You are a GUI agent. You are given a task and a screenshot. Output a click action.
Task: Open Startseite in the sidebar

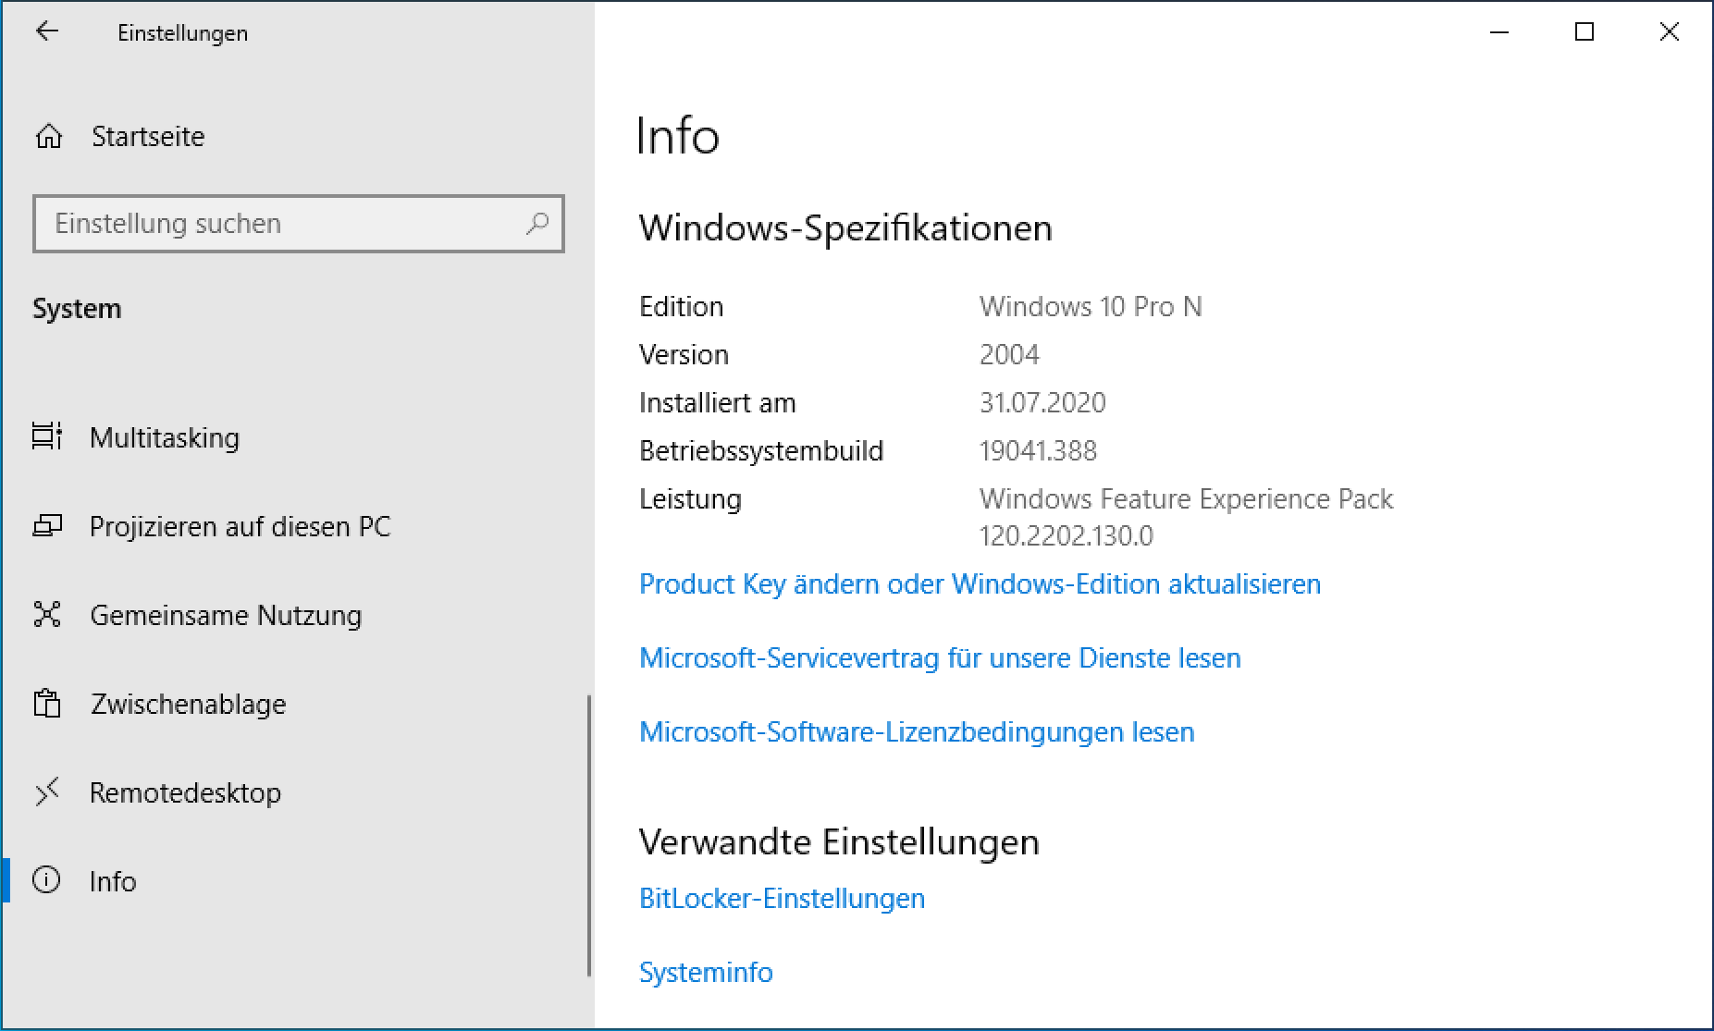coord(296,137)
